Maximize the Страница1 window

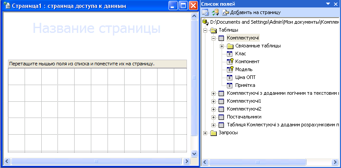(183, 5)
